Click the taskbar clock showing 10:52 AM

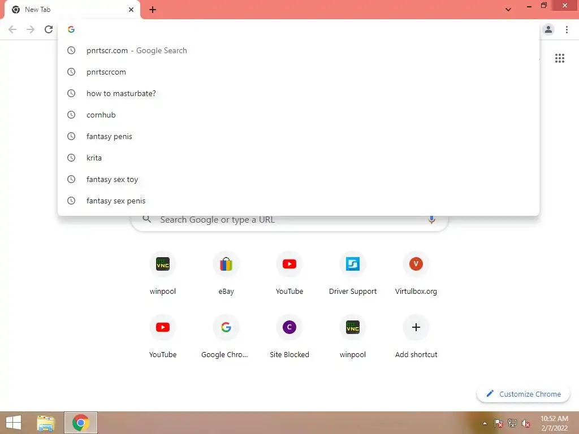[x=554, y=423]
